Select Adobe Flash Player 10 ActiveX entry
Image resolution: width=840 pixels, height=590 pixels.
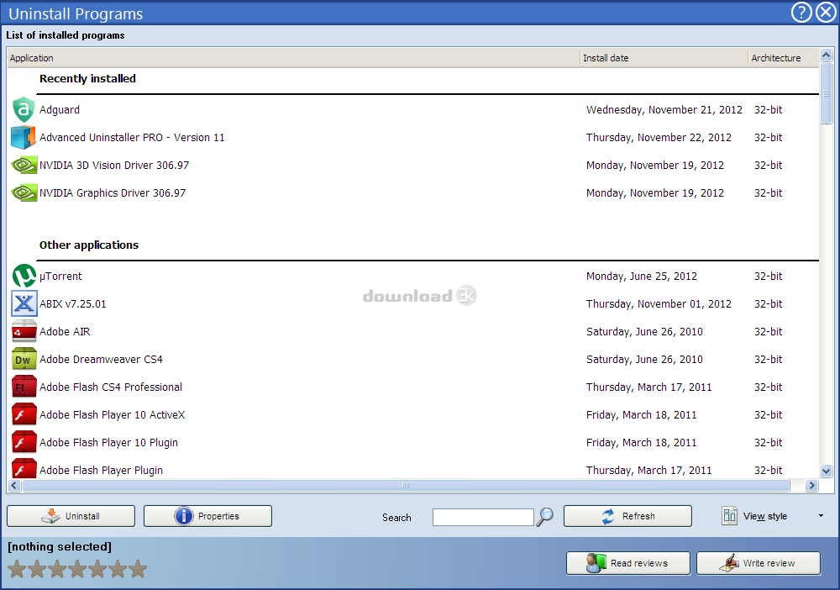[413, 415]
